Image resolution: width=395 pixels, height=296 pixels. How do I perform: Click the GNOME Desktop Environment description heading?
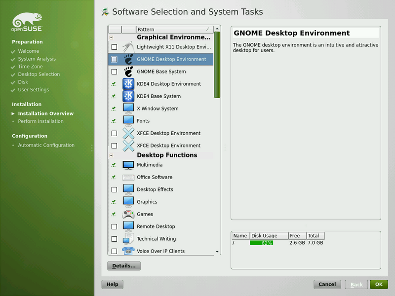(291, 33)
